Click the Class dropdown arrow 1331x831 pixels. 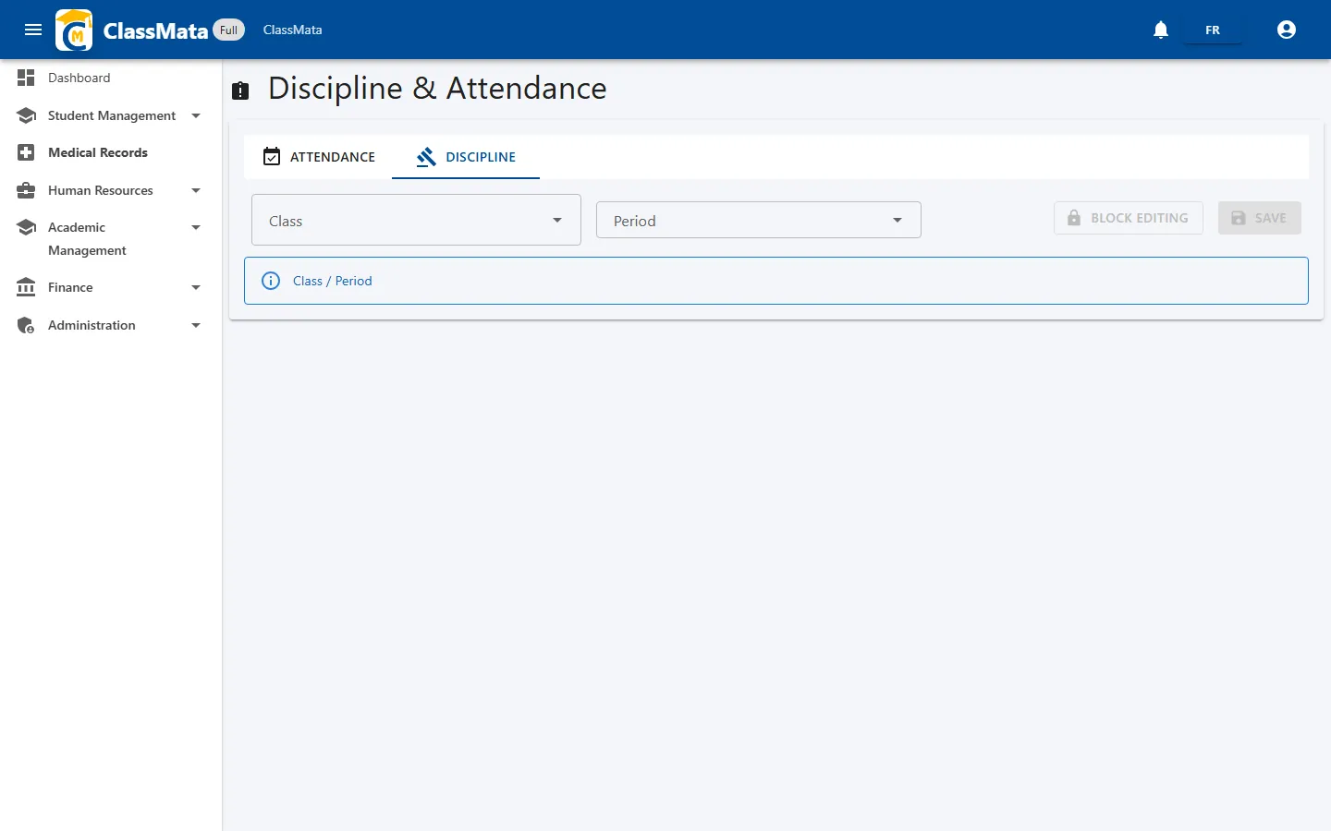pos(557,220)
